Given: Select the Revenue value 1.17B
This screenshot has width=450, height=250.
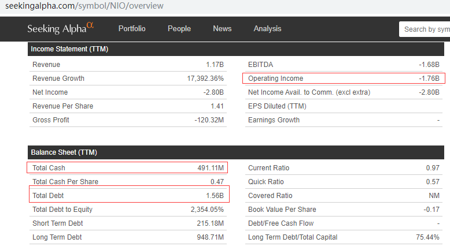Looking at the screenshot, I should click(x=215, y=65).
